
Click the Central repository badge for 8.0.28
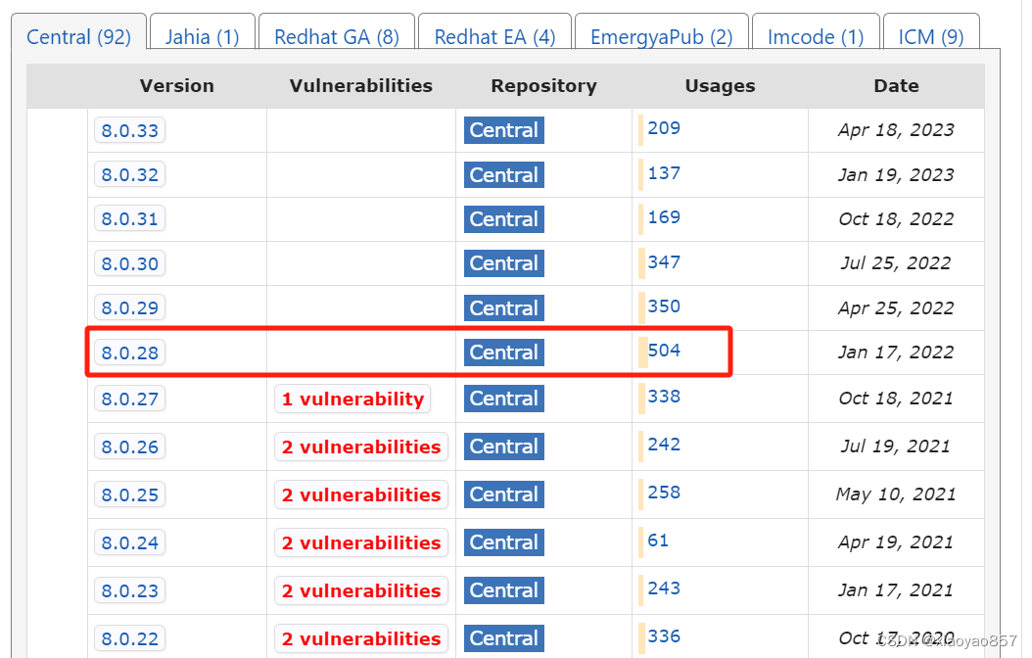504,352
